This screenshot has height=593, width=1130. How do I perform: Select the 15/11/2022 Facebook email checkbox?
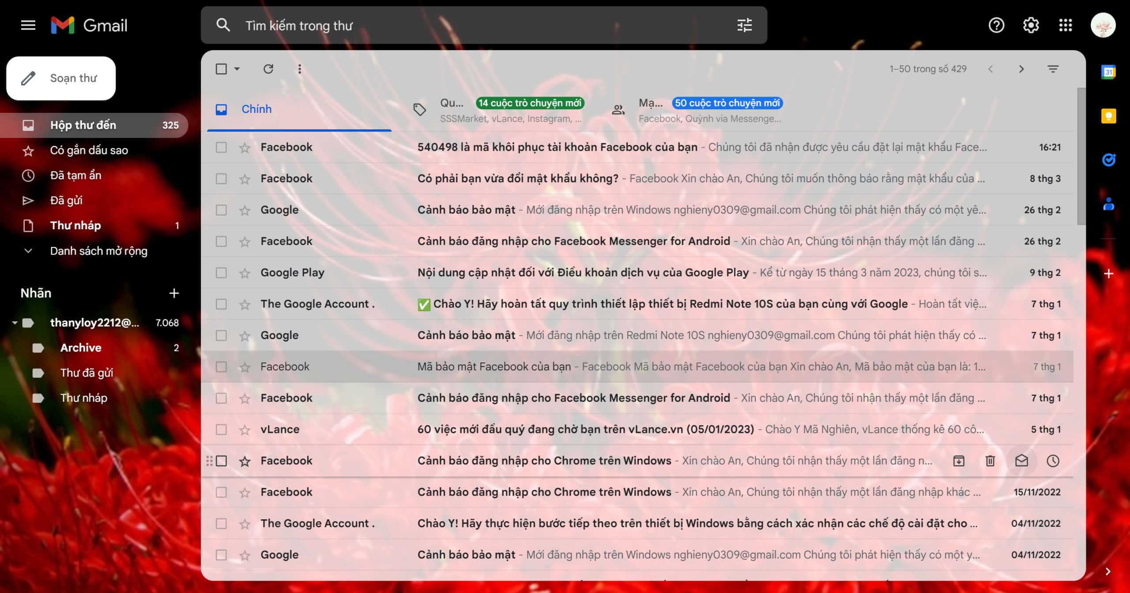221,492
